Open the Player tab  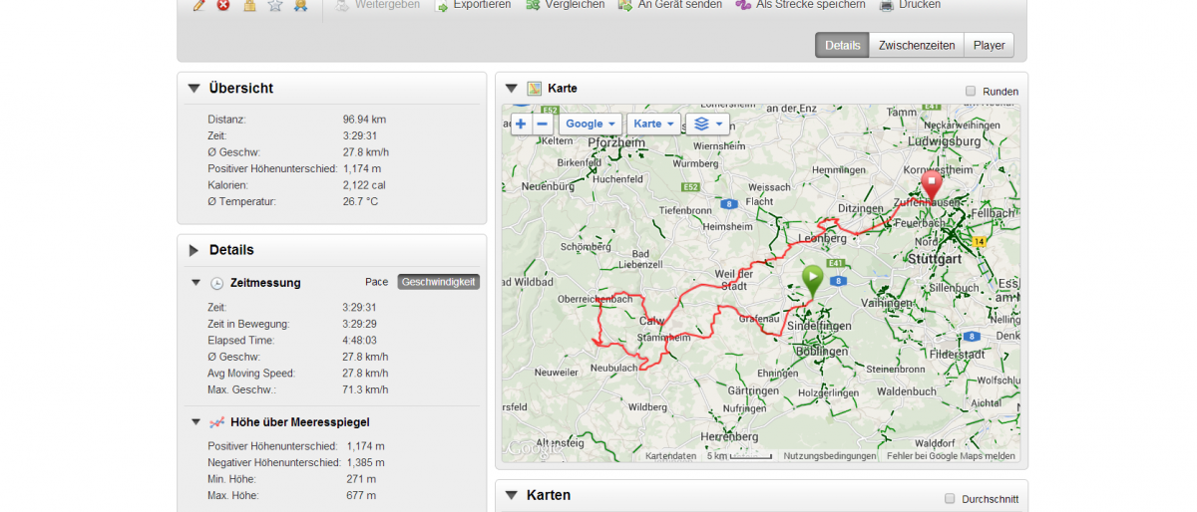coord(989,45)
